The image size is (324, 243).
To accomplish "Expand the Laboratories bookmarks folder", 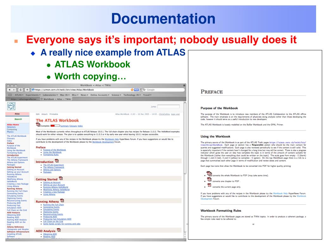I will coord(50,95).
